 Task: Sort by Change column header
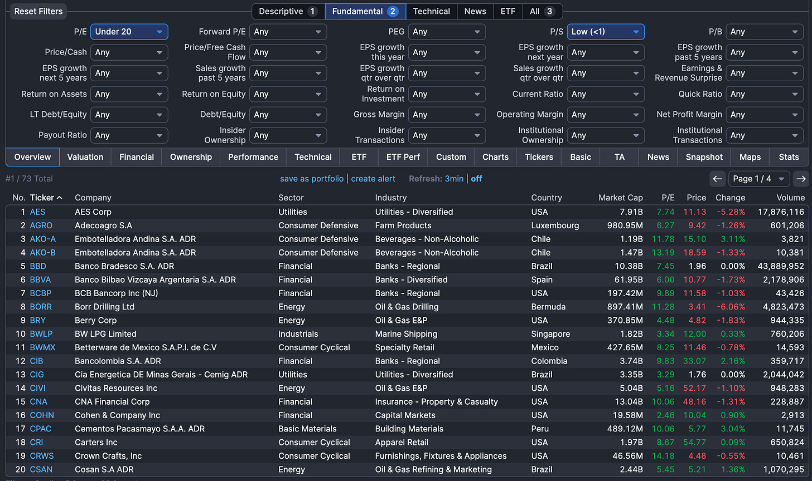pos(731,198)
